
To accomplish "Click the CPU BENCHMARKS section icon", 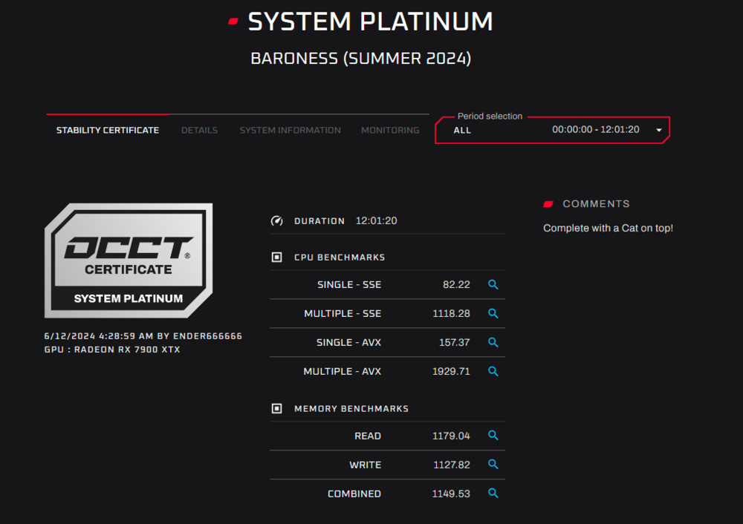I will [276, 257].
